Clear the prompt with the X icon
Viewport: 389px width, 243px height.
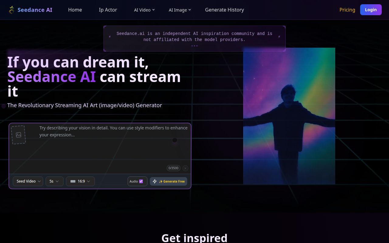tap(185, 168)
